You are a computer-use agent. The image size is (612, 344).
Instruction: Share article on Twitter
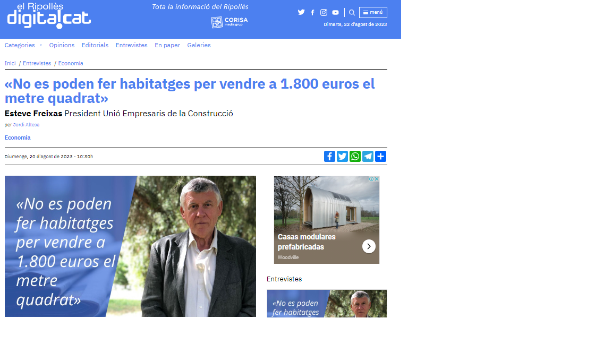click(342, 157)
